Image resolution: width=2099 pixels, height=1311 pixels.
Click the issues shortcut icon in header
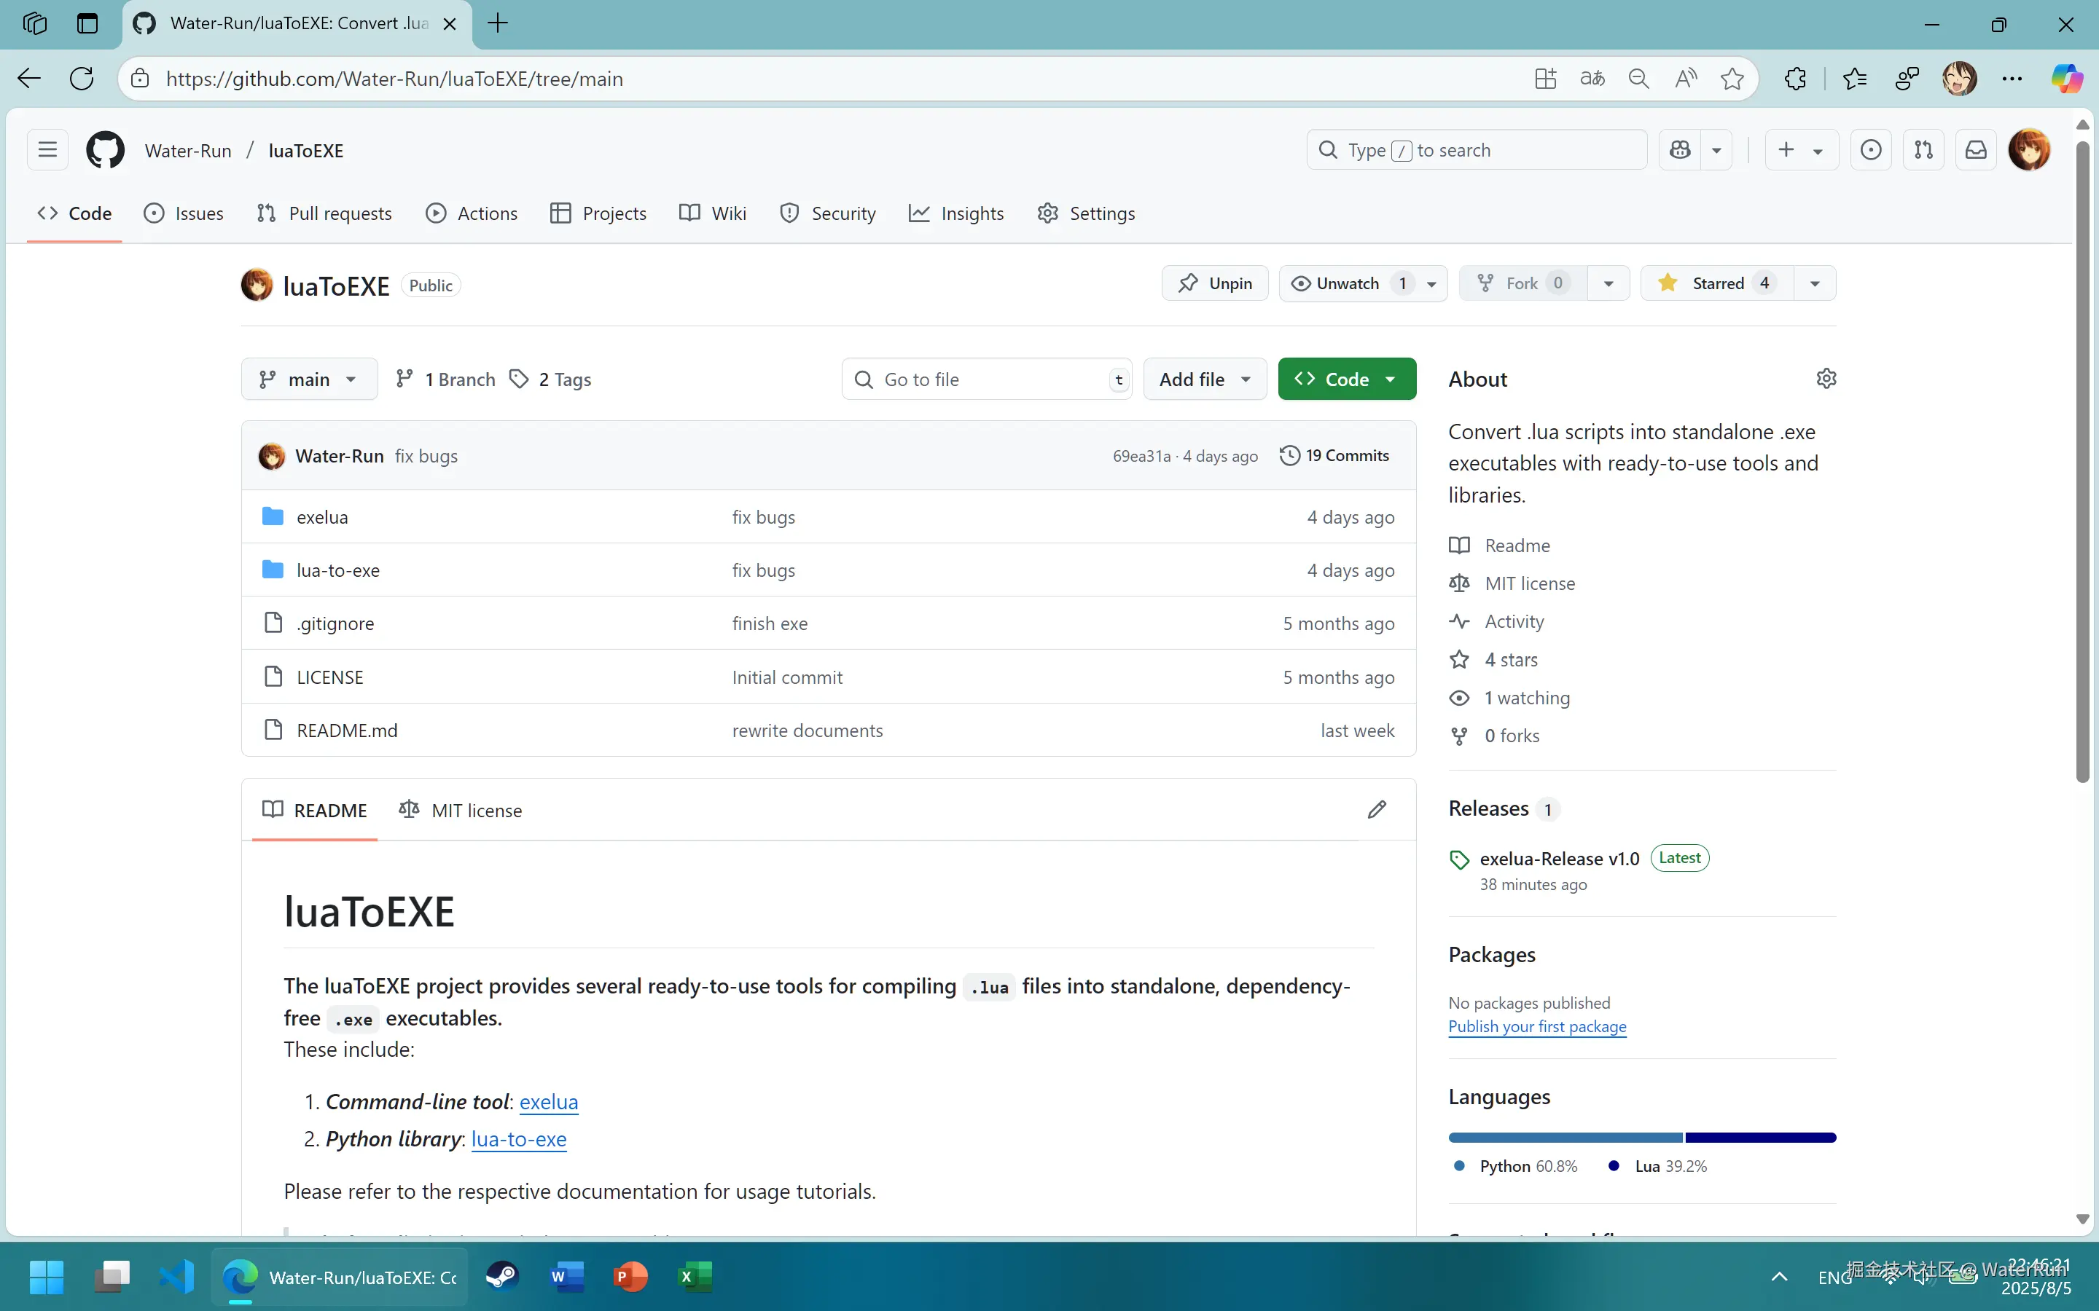[1871, 150]
